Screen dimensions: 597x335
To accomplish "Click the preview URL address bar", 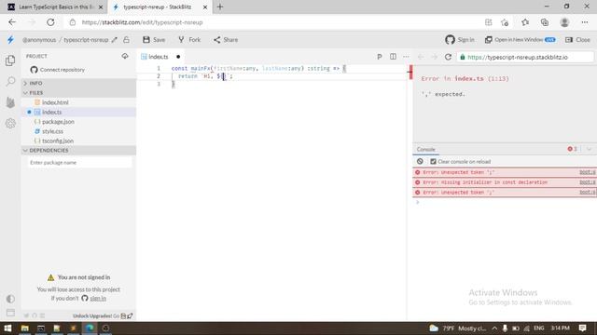I will click(524, 57).
